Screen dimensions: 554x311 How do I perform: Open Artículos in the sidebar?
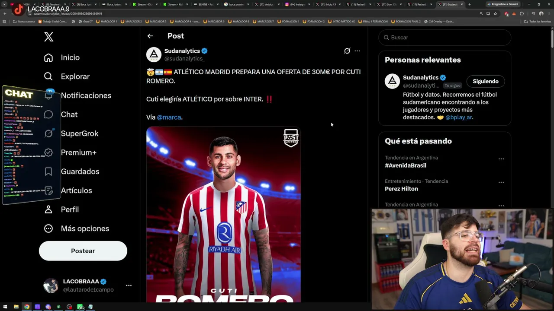(x=68, y=190)
